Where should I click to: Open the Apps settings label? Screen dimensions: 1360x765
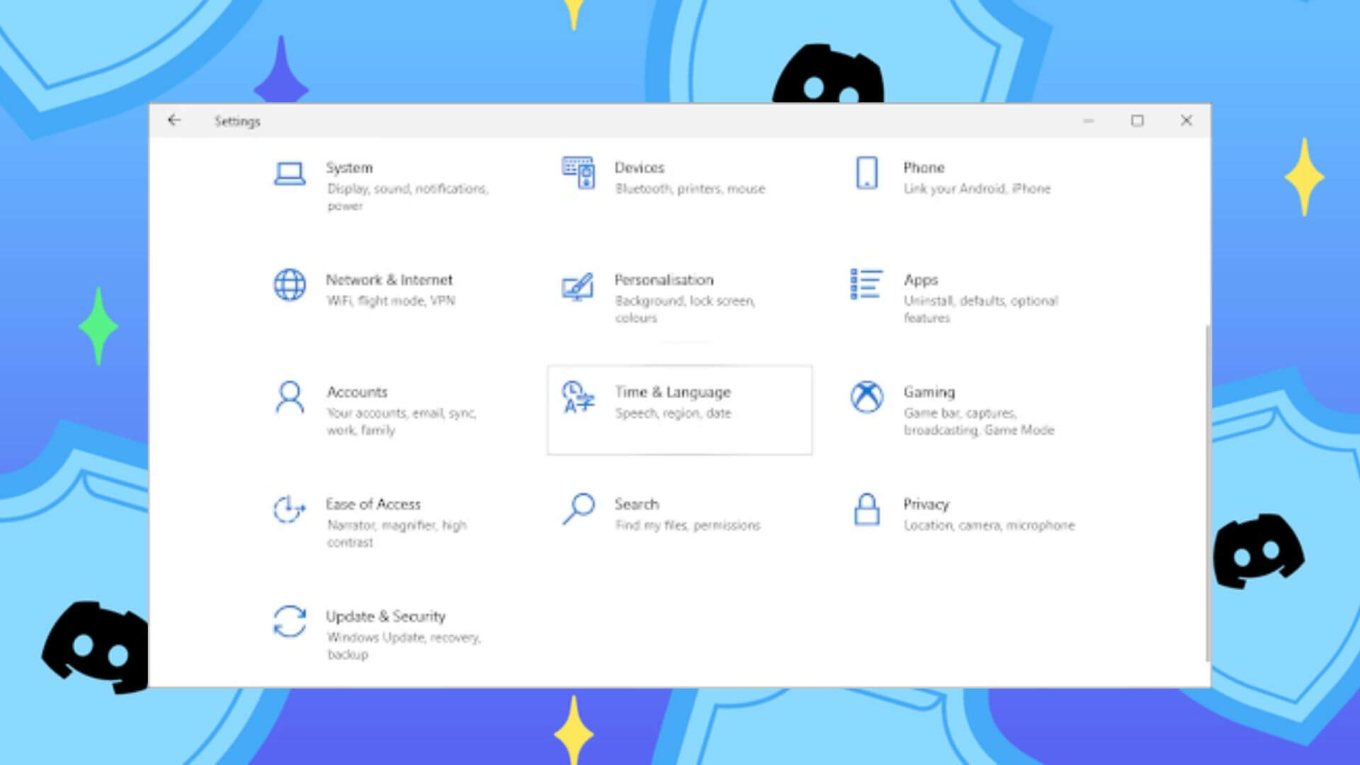point(920,280)
